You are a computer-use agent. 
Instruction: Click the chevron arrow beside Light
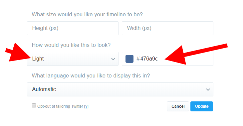(113, 59)
